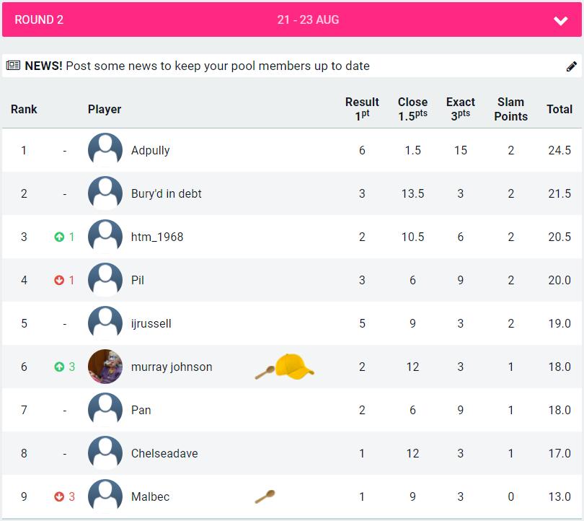The image size is (584, 521).
Task: Click the Exact 3pts column header
Action: tap(460, 109)
